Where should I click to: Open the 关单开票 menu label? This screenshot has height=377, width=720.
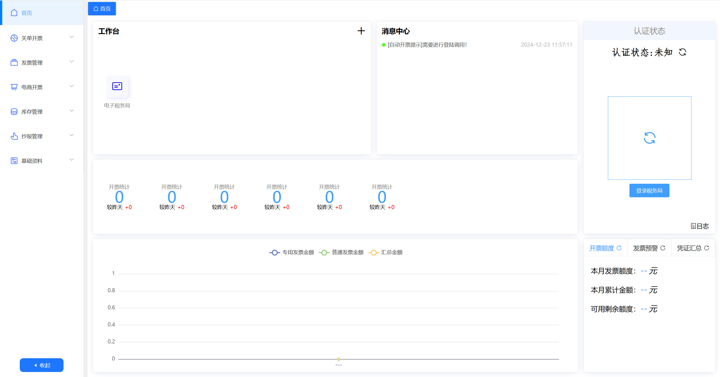(x=32, y=38)
